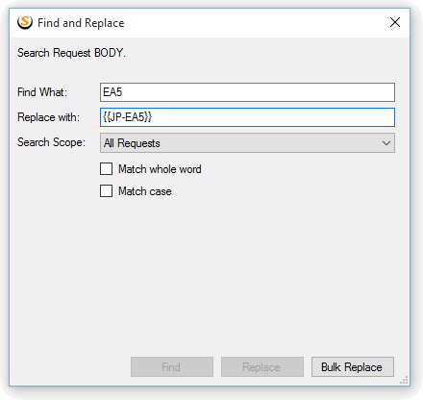Open the Search Scope dropdown
Image resolution: width=423 pixels, height=400 pixels.
(247, 143)
